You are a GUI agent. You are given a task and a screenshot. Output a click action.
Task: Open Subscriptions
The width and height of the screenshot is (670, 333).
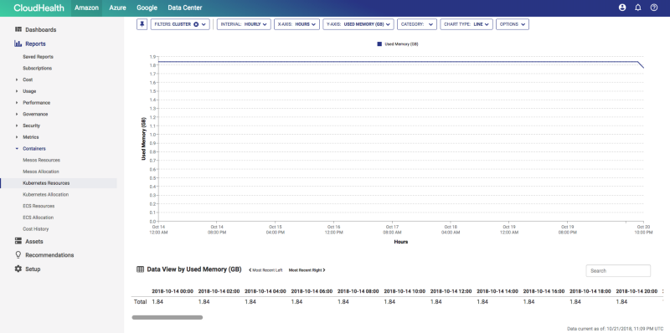pos(37,69)
